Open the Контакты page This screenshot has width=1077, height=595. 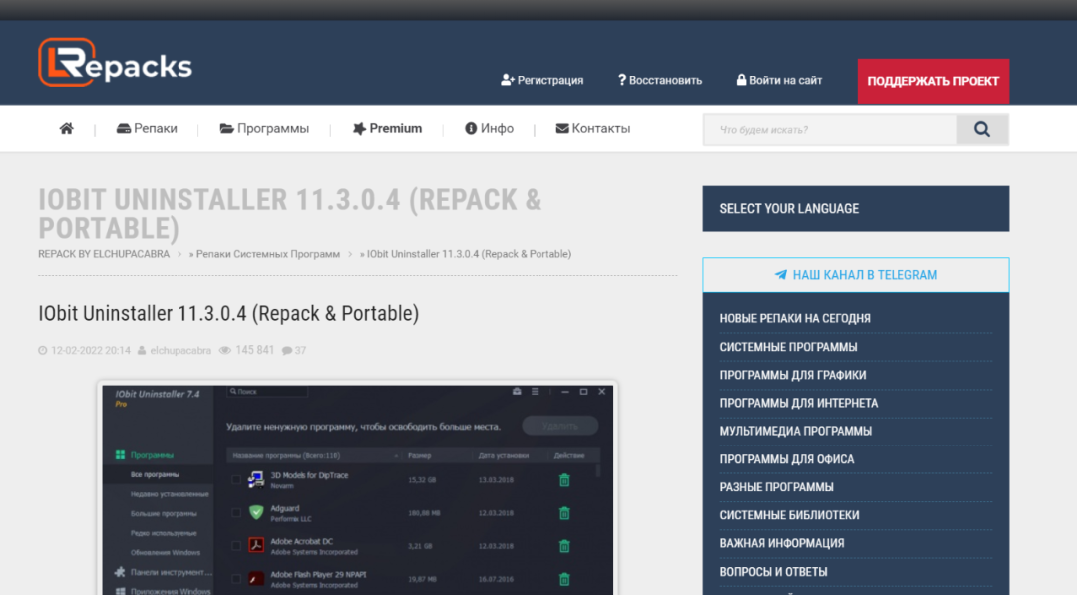[x=593, y=129]
